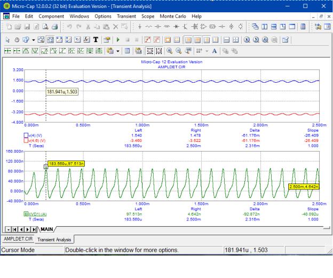
Task: Go to the next page arrow button
Action: pos(28,229)
